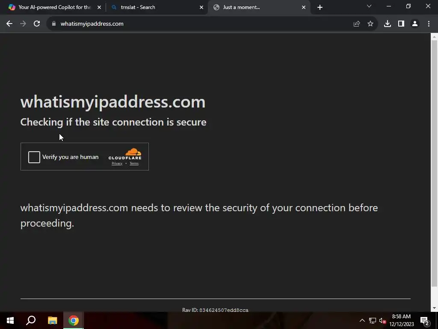The height and width of the screenshot is (329, 438).
Task: Close the trnslat - Search tab
Action: [201, 7]
